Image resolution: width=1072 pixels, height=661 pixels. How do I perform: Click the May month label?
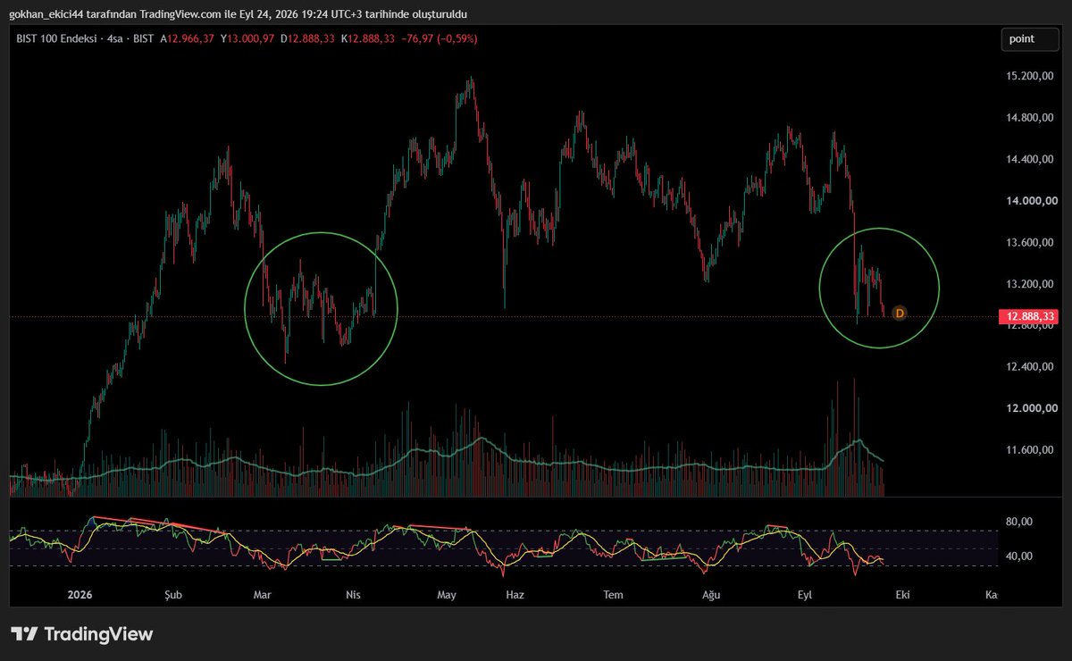(447, 594)
